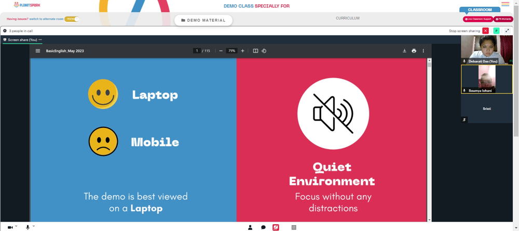
Task: Click the red stop screen sharing button
Action: tap(486, 31)
